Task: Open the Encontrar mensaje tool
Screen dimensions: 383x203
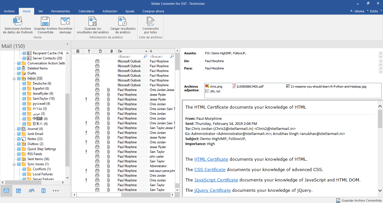Action: (65, 22)
